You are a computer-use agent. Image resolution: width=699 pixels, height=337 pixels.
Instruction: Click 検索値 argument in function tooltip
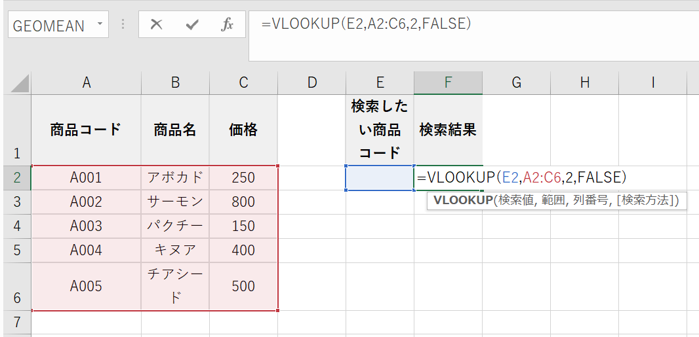point(516,200)
